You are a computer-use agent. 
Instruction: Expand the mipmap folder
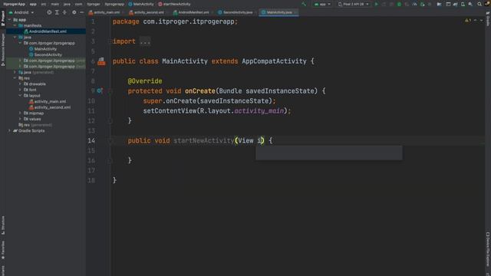[20, 113]
